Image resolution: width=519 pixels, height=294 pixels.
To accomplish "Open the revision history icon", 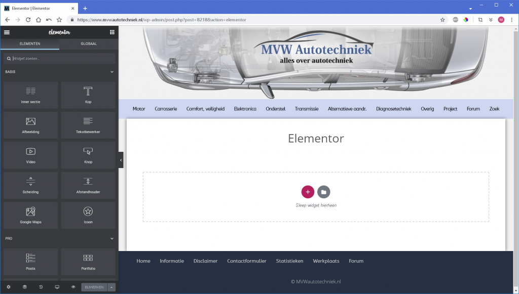I will pos(41,287).
